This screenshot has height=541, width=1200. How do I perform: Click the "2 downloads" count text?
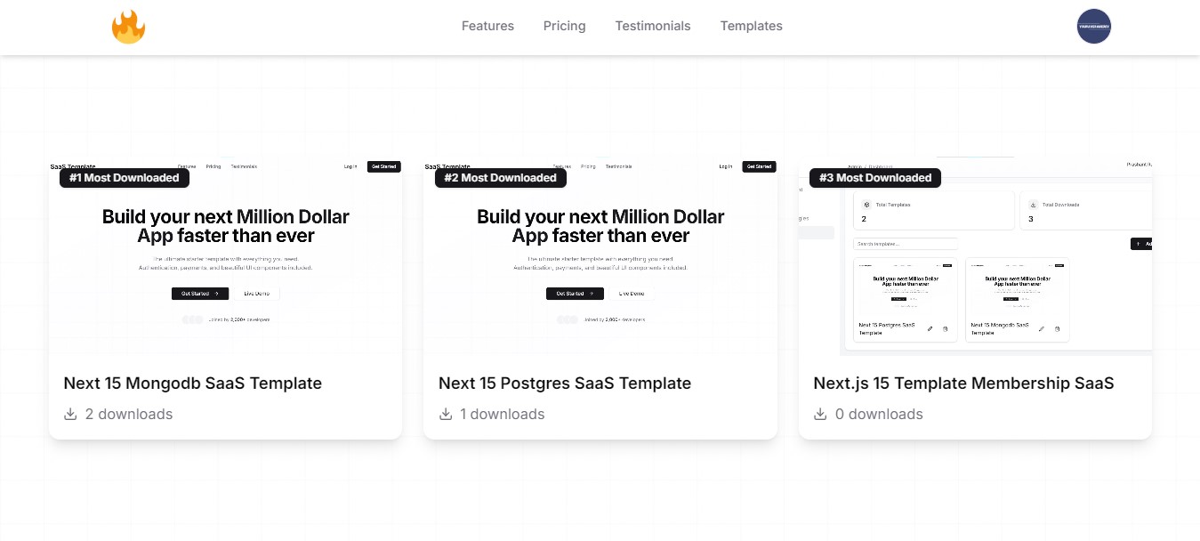coord(129,414)
